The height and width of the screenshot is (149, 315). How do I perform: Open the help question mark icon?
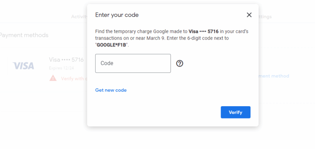[180, 63]
